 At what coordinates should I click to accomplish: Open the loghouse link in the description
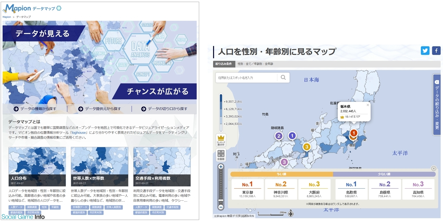click(79, 133)
